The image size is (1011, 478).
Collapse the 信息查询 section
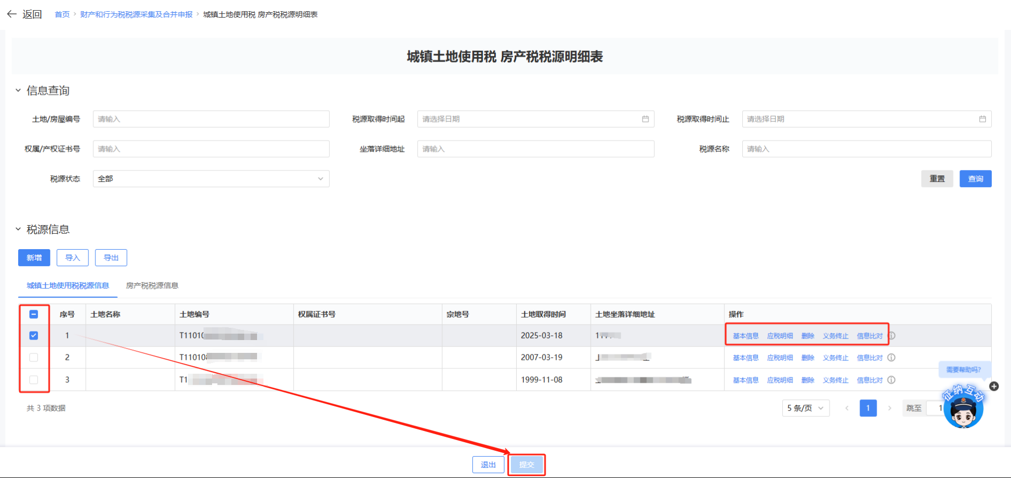pos(18,90)
